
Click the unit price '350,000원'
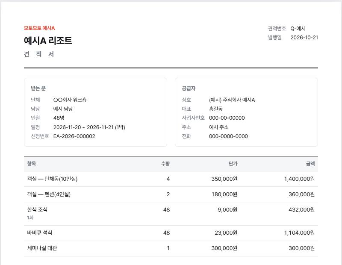(224, 179)
